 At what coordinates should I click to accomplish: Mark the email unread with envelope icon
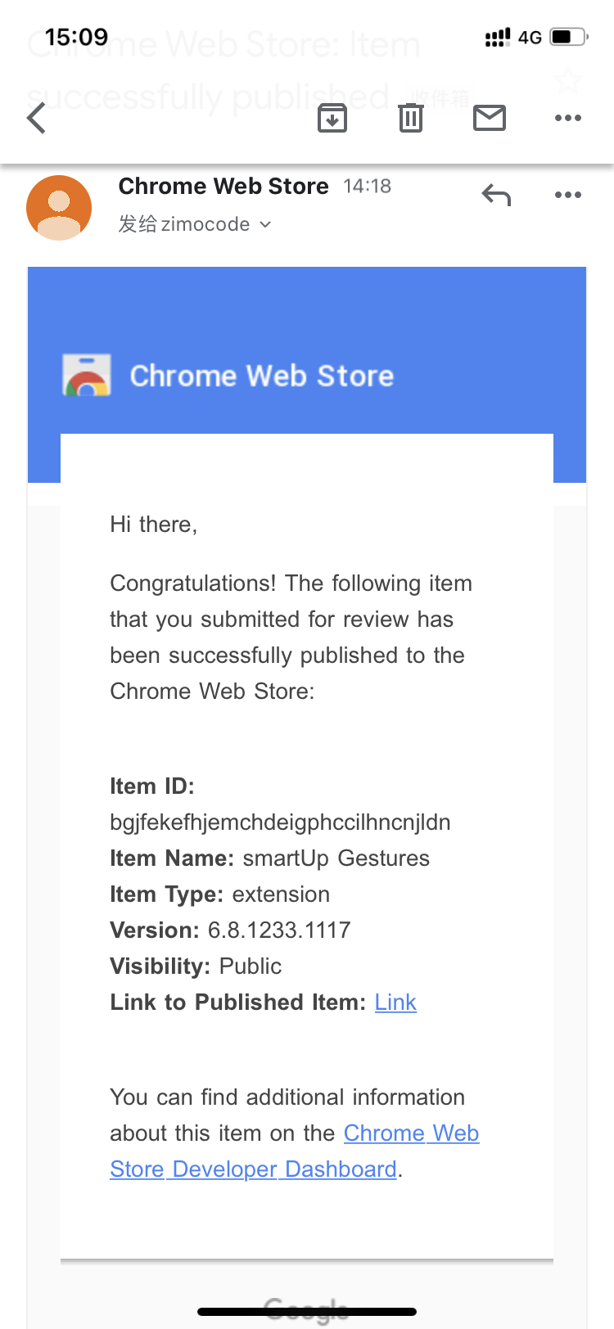pyautogui.click(x=489, y=118)
